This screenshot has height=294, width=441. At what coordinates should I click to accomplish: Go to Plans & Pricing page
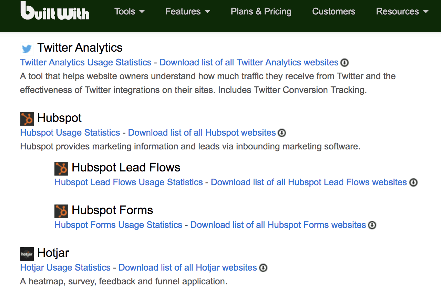261,11
